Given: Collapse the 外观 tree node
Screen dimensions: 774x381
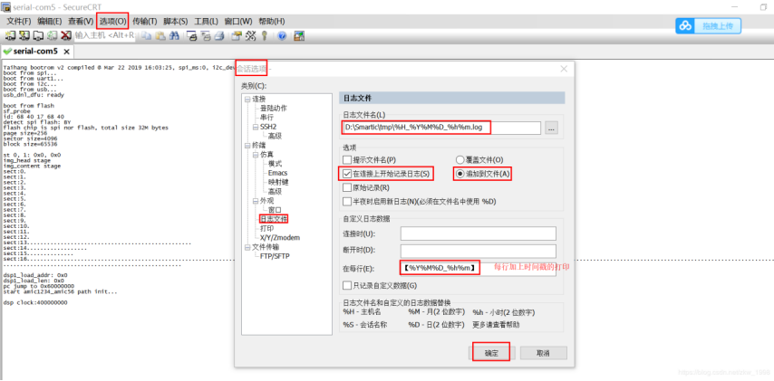Looking at the screenshot, I should tap(256, 201).
